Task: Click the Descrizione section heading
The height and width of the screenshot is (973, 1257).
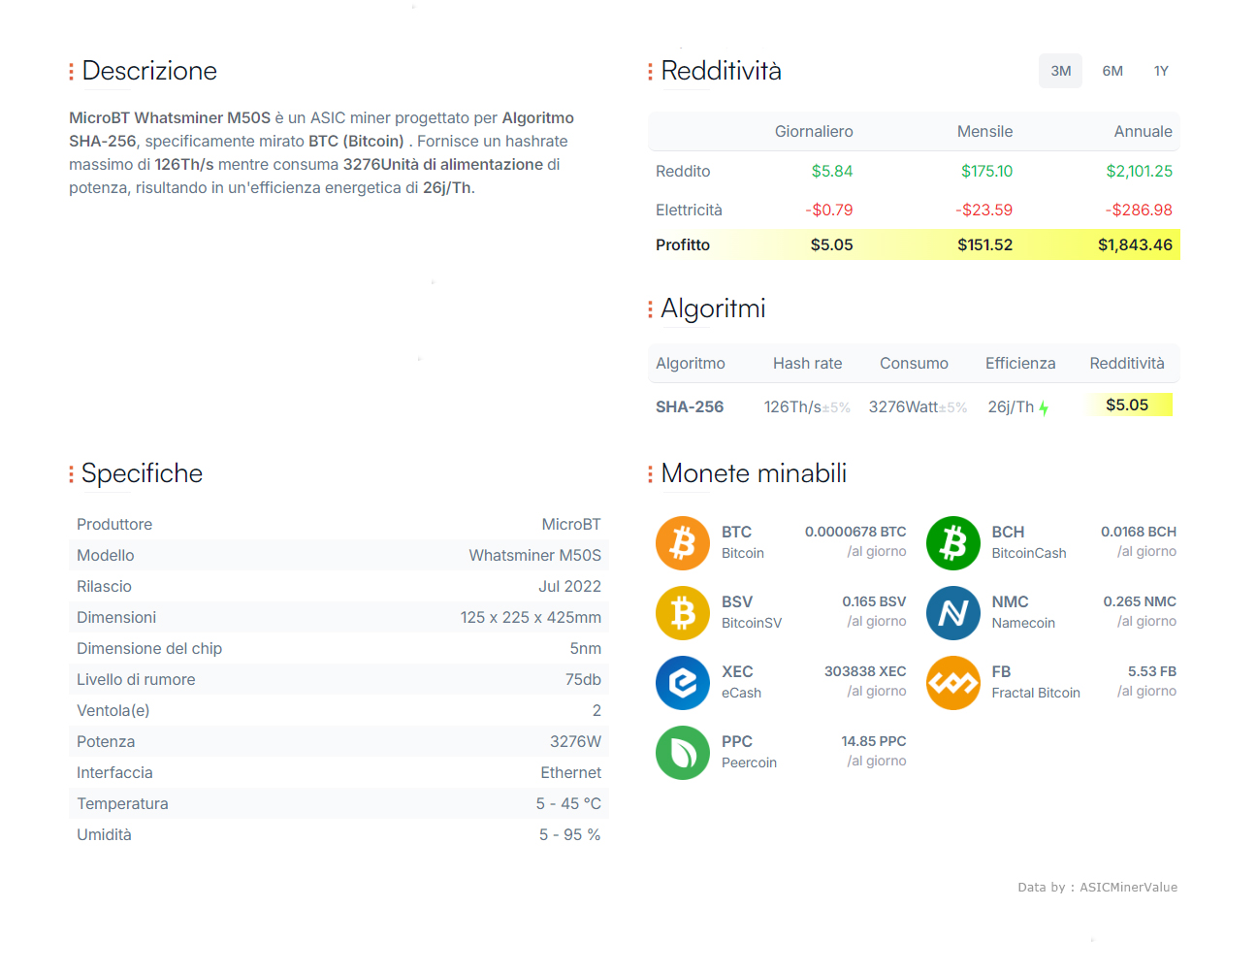Action: click(x=149, y=71)
